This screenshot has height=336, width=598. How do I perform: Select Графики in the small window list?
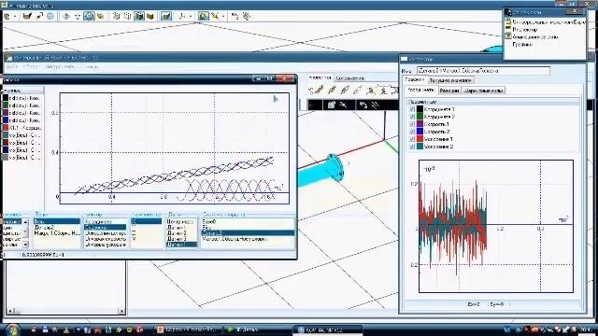click(x=522, y=44)
